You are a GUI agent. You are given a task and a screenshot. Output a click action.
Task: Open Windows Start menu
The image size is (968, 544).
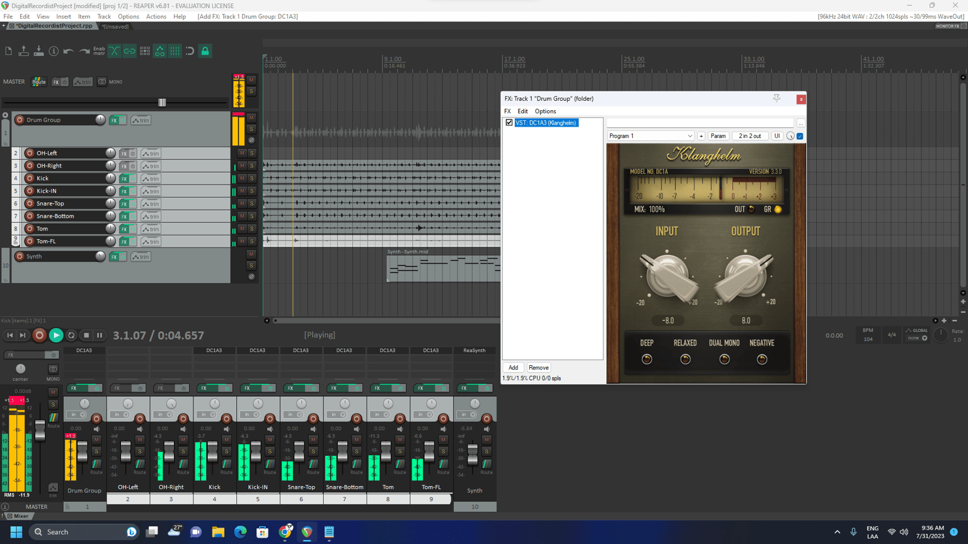coord(16,532)
